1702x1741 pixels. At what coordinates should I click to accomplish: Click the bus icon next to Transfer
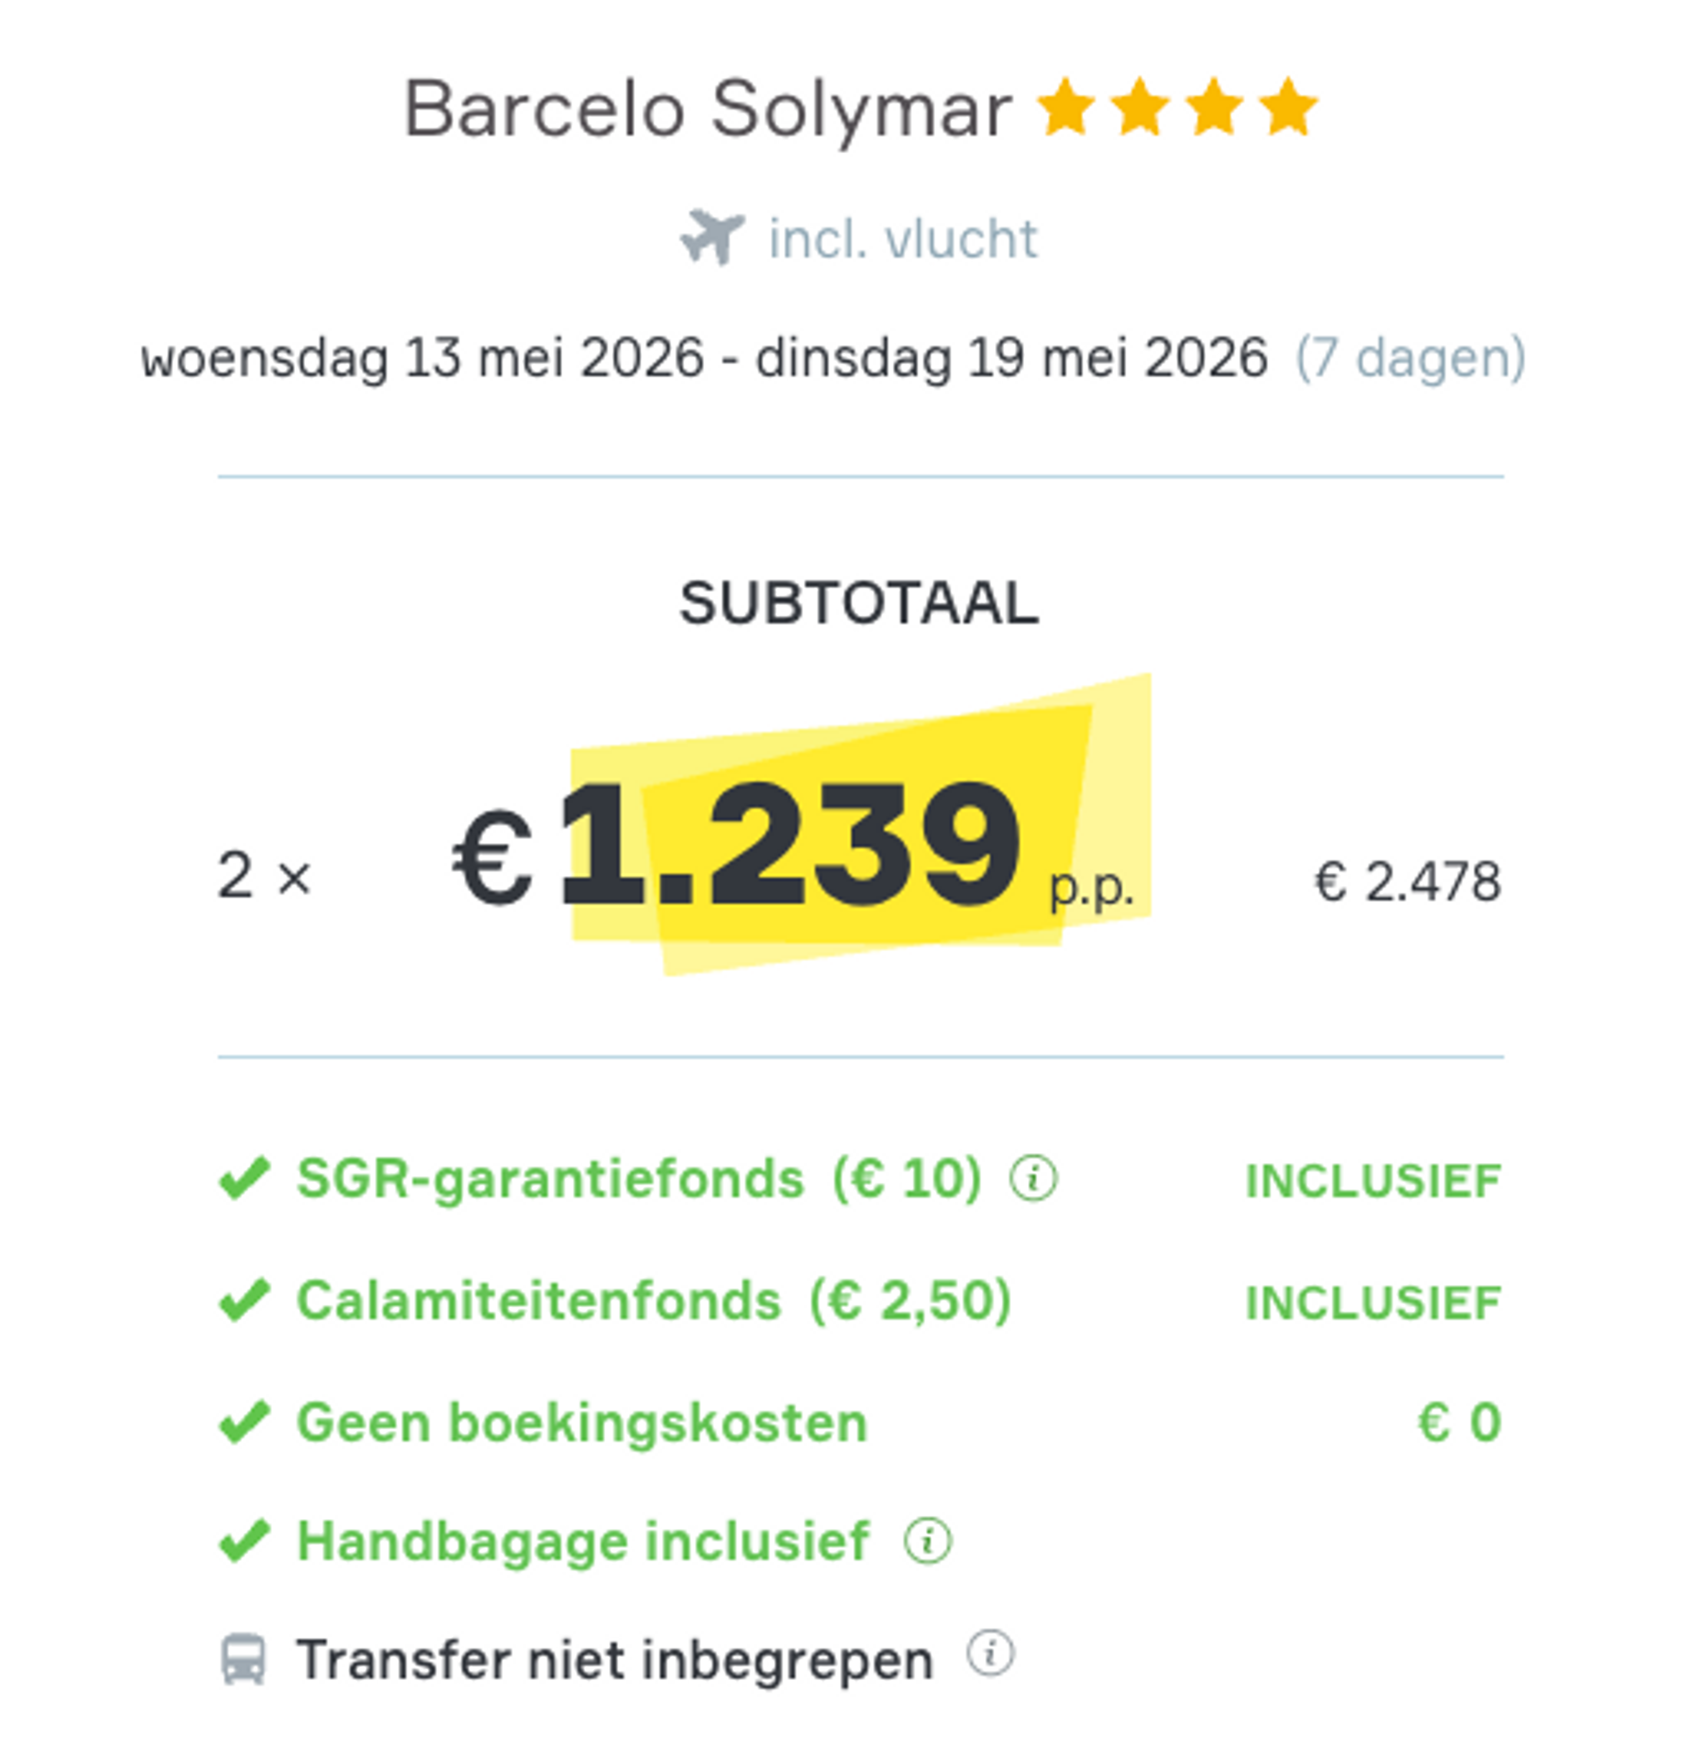pos(243,1659)
